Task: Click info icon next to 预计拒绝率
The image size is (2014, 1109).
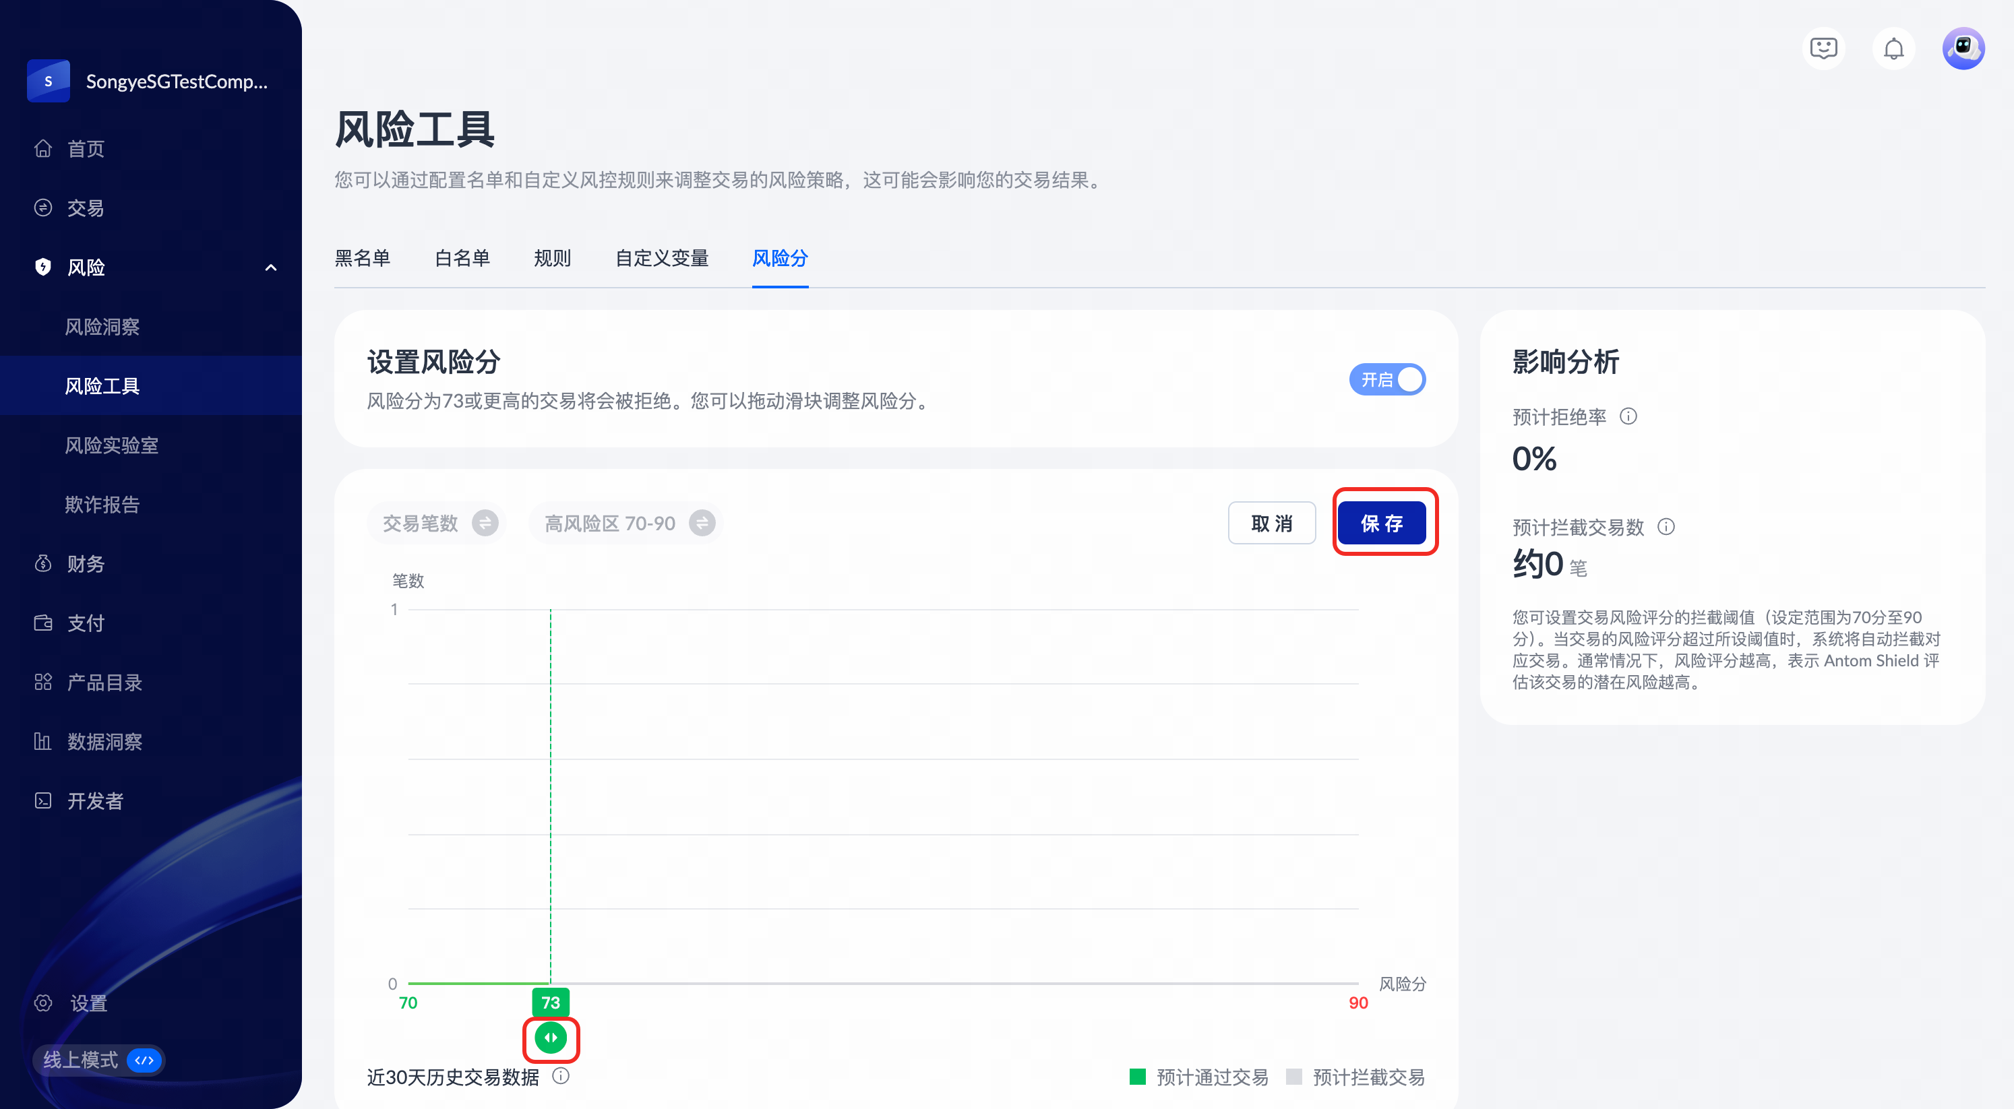Action: (x=1628, y=416)
